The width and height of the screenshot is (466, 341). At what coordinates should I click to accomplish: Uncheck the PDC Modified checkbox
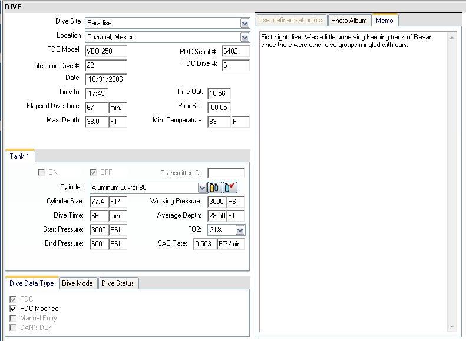pyautogui.click(x=13, y=309)
